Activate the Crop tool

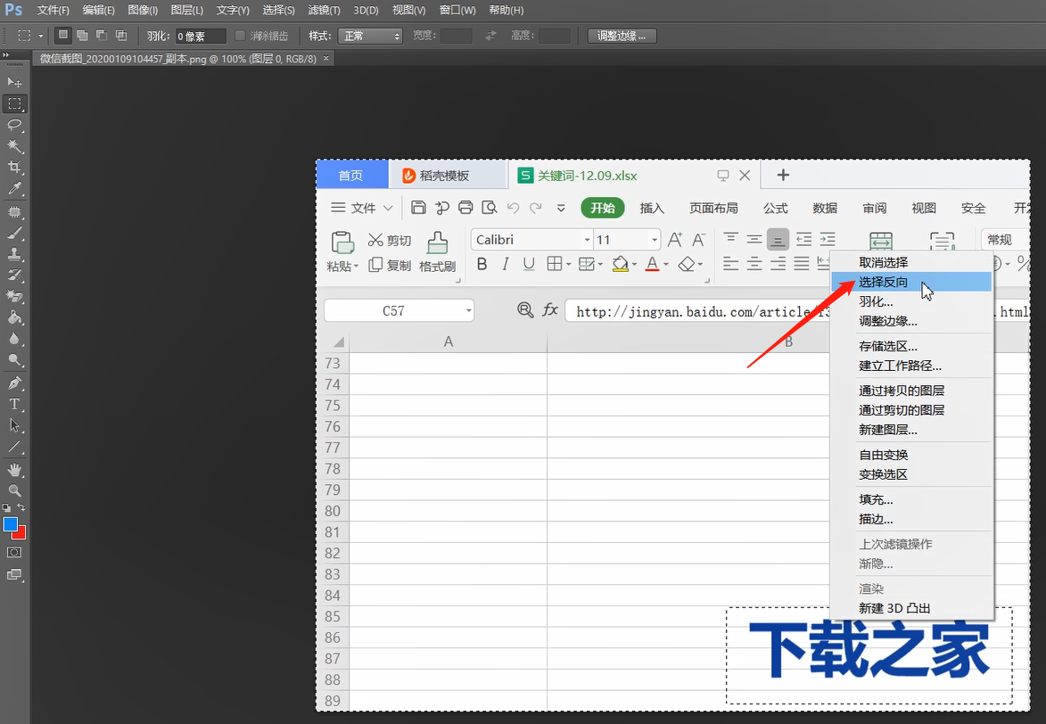(14, 168)
